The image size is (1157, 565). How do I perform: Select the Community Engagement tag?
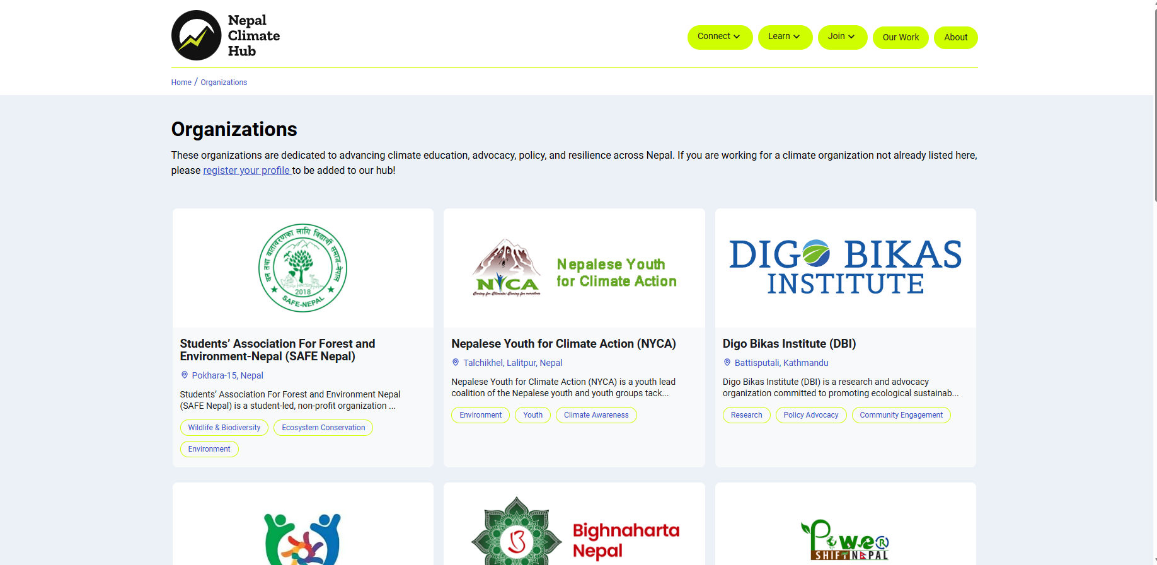point(901,415)
